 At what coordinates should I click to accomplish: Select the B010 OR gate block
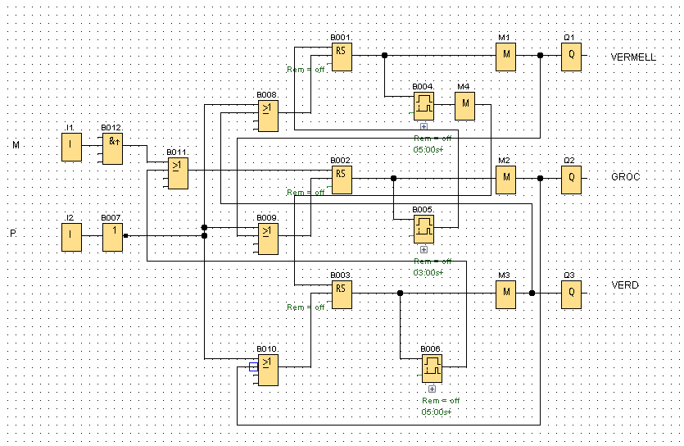pos(269,371)
